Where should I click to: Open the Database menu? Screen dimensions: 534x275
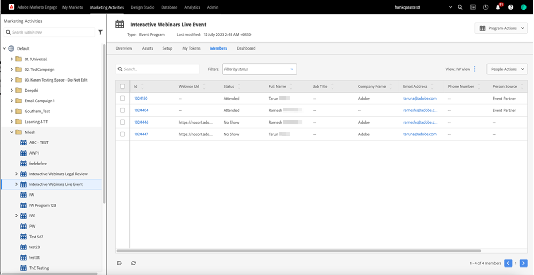tap(169, 7)
